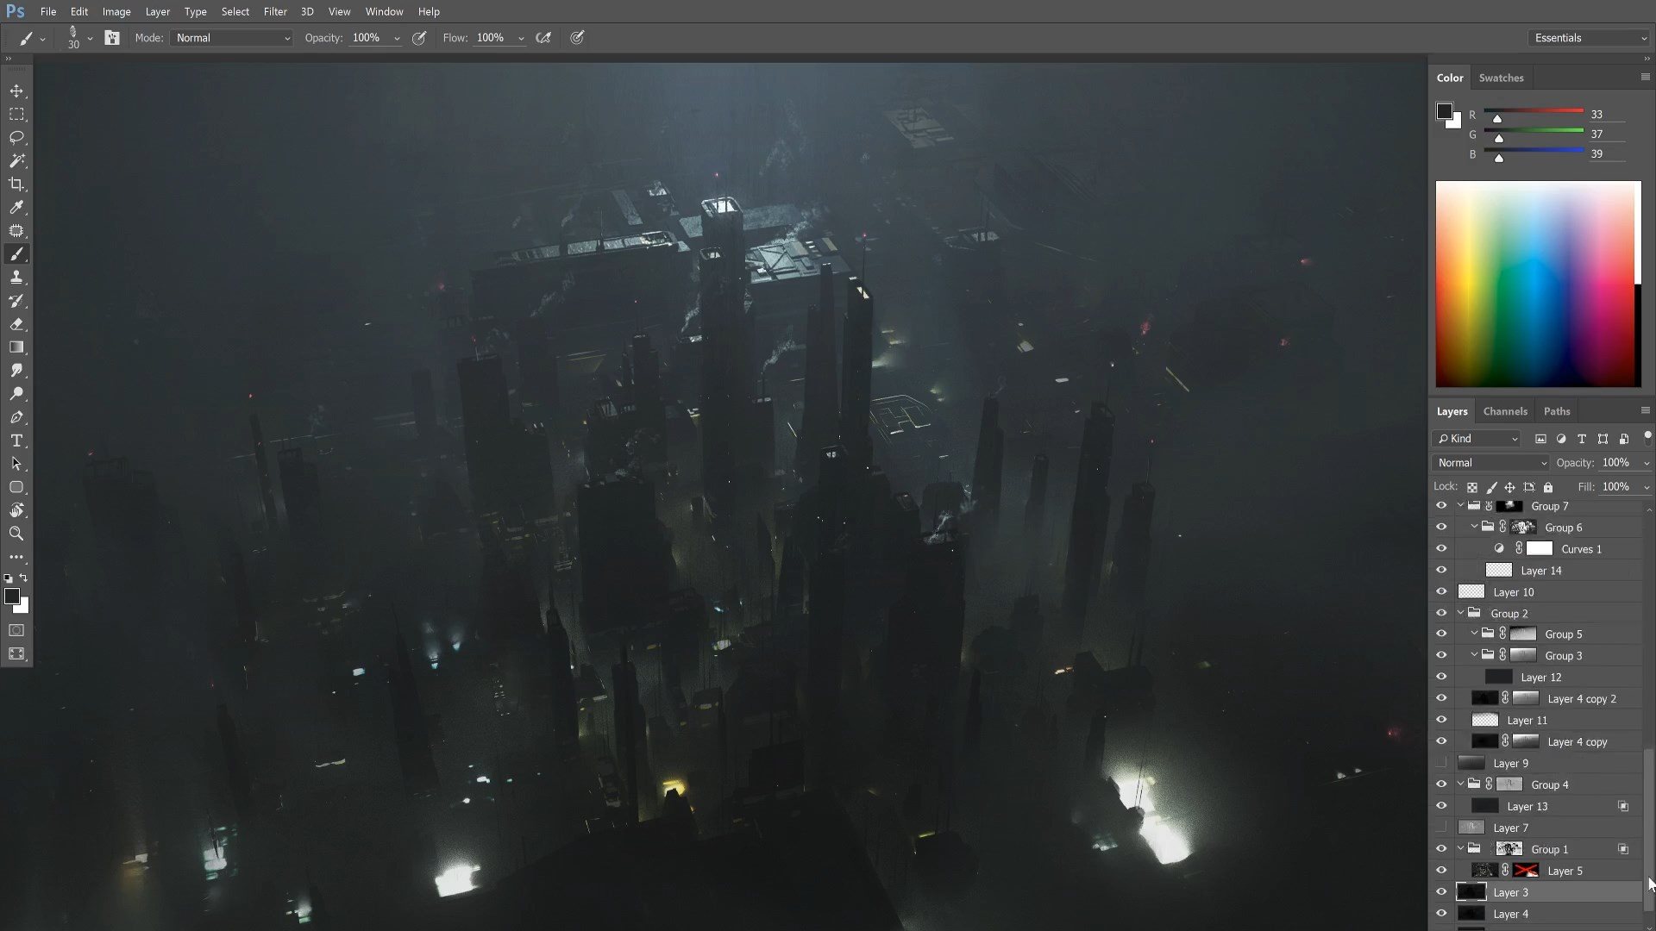Select the Eyedropper tool
The height and width of the screenshot is (931, 1656).
[x=16, y=208]
